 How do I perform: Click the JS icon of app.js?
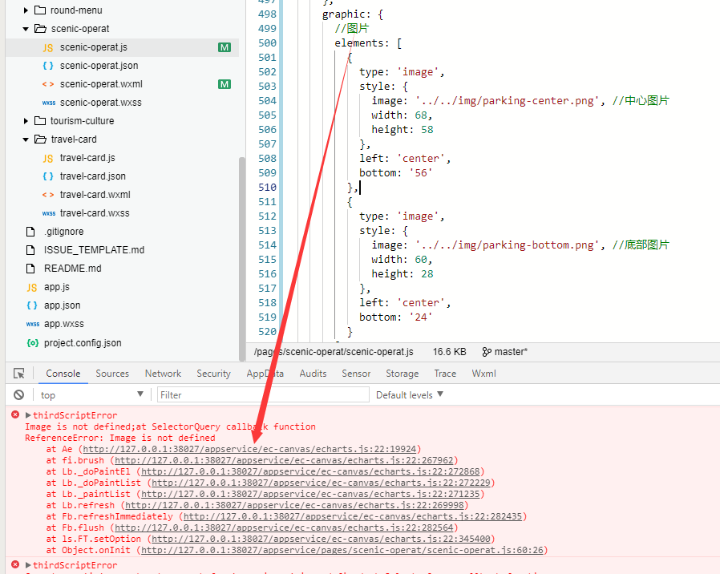32,288
